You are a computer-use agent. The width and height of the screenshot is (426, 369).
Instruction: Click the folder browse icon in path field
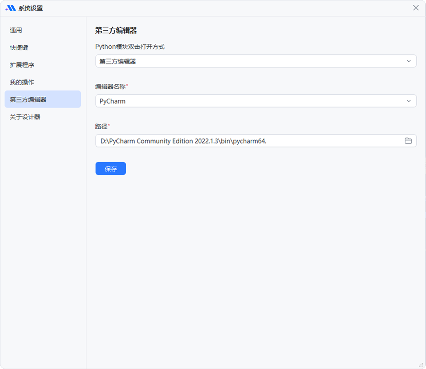pos(408,141)
